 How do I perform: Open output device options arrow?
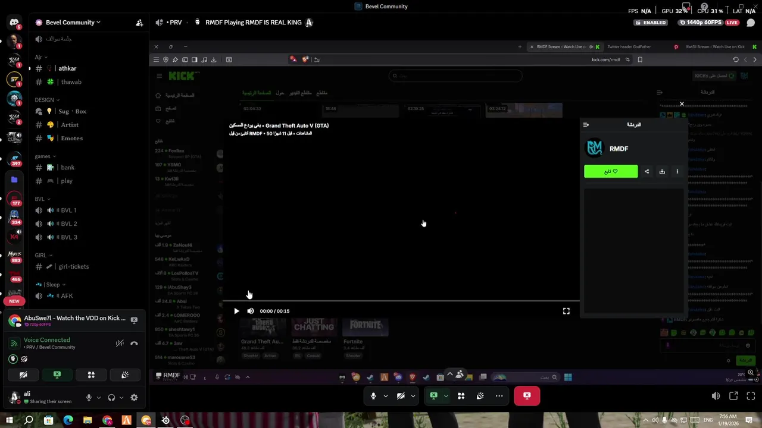point(121,398)
